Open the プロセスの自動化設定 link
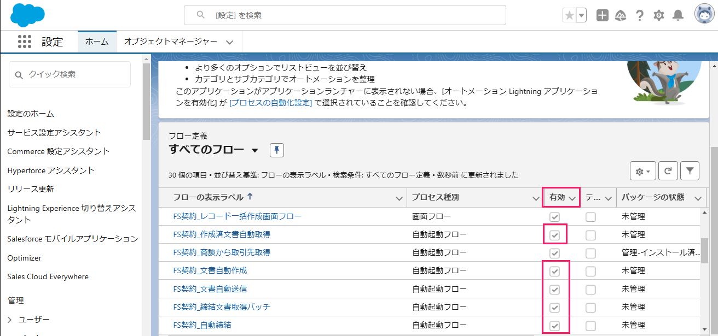The height and width of the screenshot is (336, 718). point(270,102)
